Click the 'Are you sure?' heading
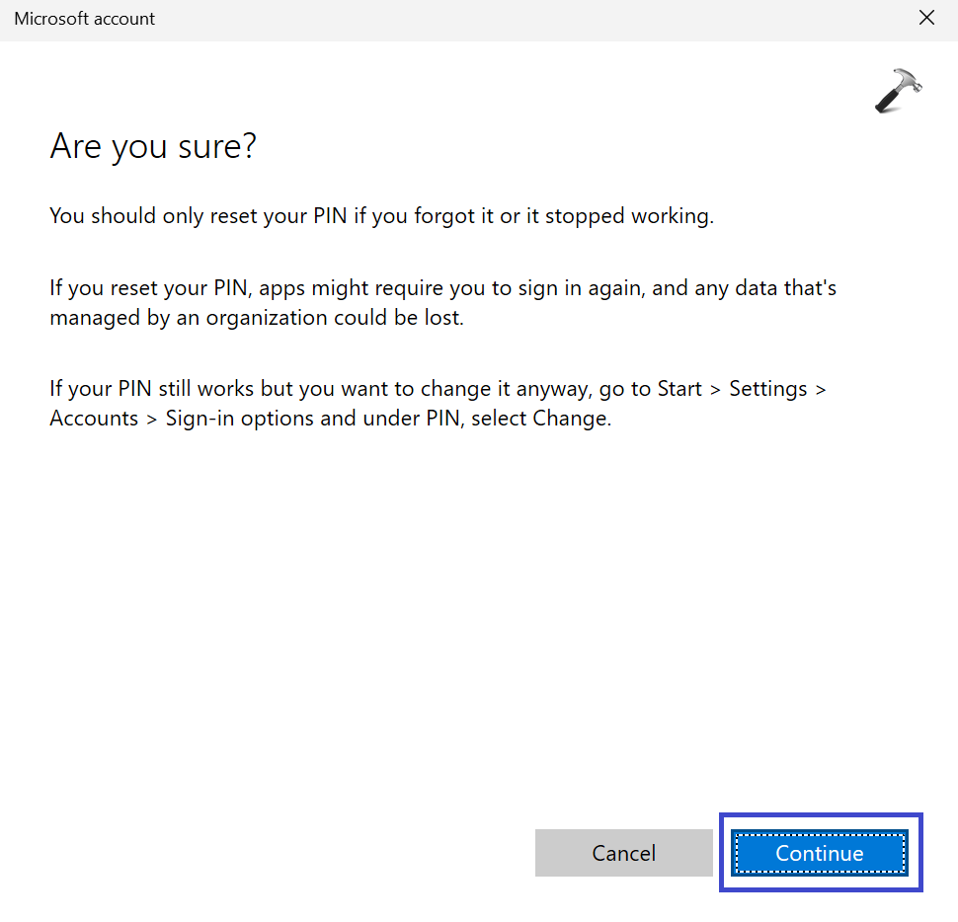The image size is (958, 922). pyautogui.click(x=153, y=147)
